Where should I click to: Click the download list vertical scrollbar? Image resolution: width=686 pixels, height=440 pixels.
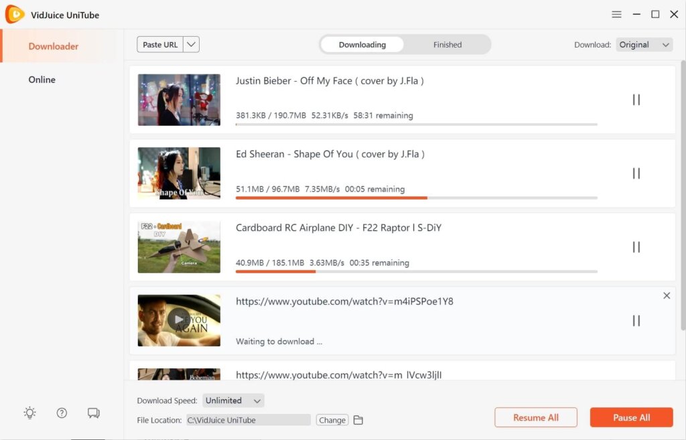coord(683,196)
